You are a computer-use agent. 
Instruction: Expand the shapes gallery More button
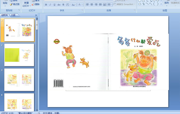161,4
